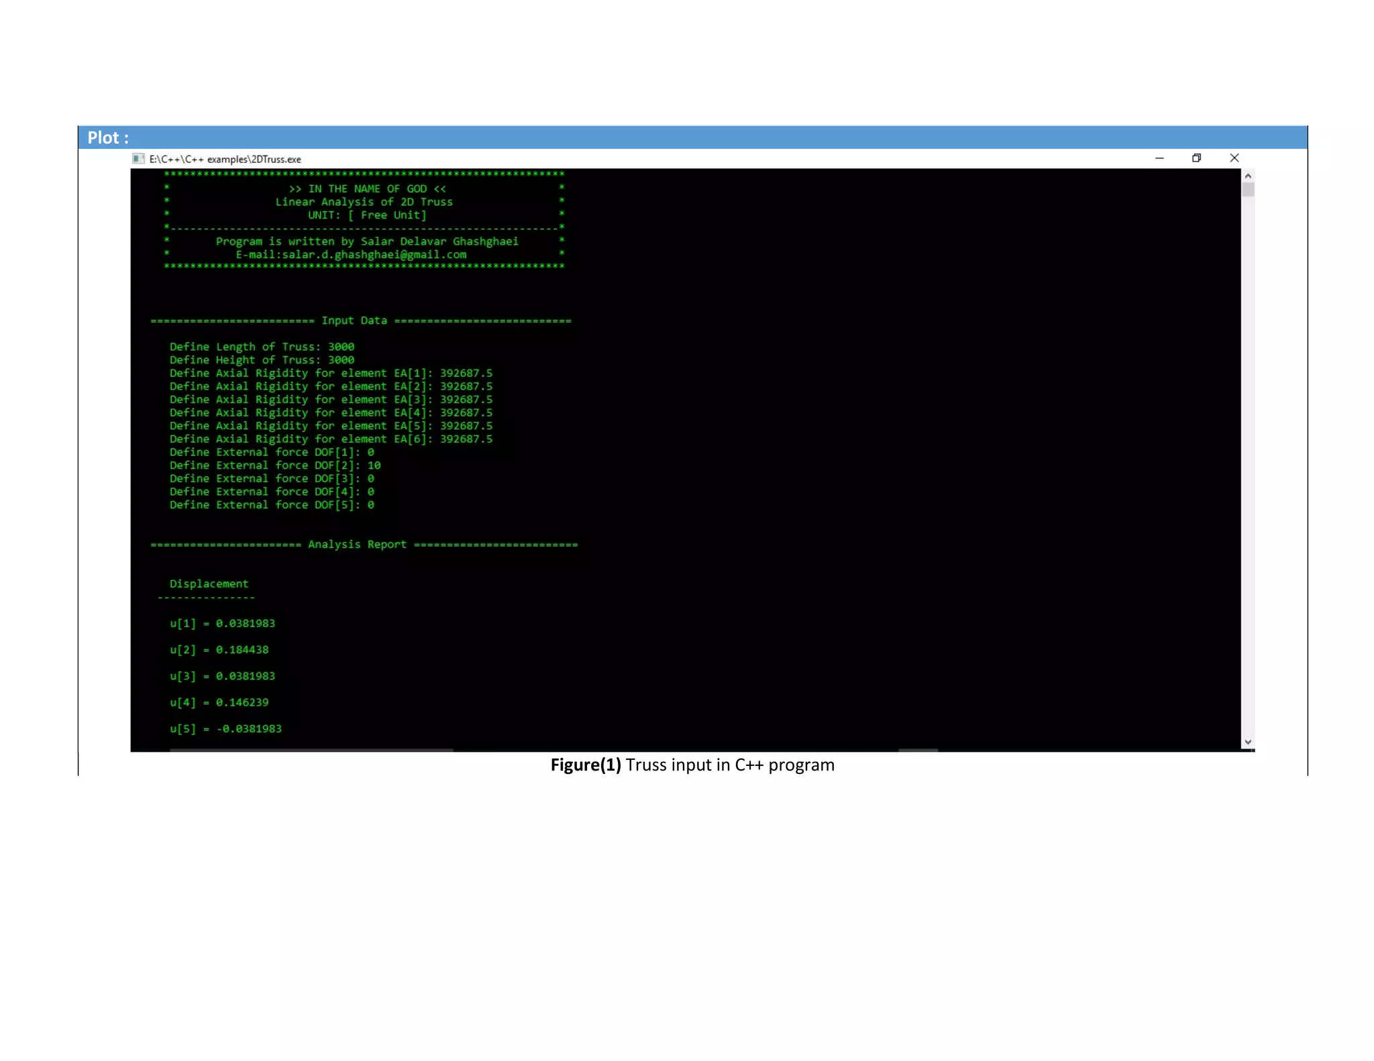Click the u[2] = 0.184438 result
The image size is (1374, 1061).
pos(219,650)
